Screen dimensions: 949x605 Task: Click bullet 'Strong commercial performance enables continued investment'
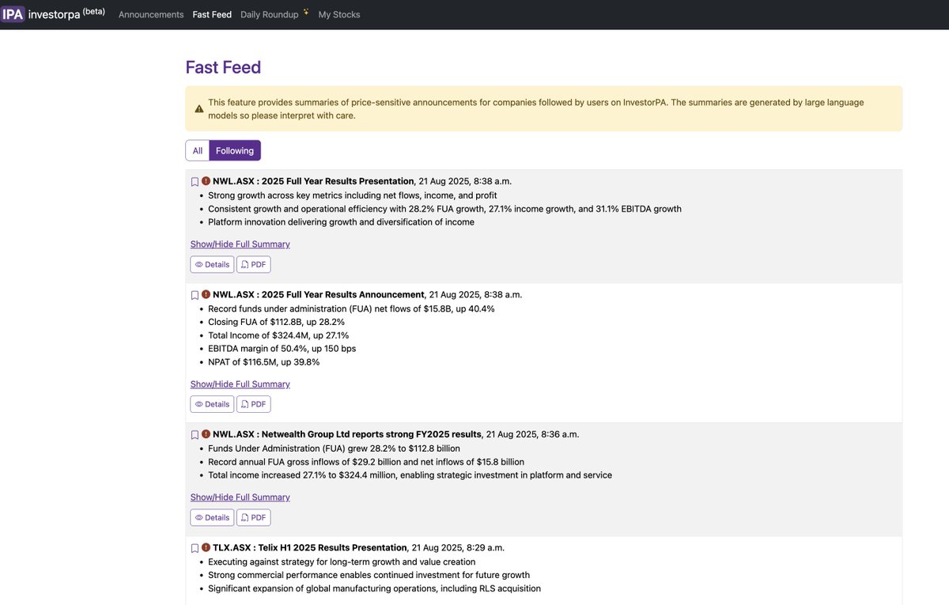coord(369,575)
